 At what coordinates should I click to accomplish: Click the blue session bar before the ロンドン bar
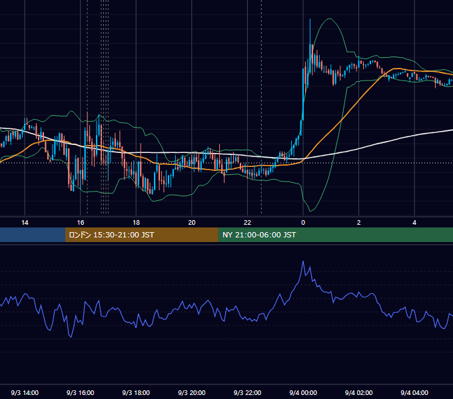click(33, 235)
